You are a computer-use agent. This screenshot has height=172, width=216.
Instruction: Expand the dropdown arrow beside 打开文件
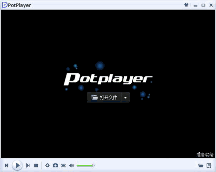(x=125, y=97)
